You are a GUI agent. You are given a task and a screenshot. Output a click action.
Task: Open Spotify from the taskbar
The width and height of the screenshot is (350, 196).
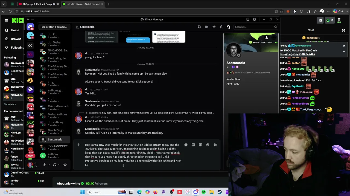coord(203,192)
